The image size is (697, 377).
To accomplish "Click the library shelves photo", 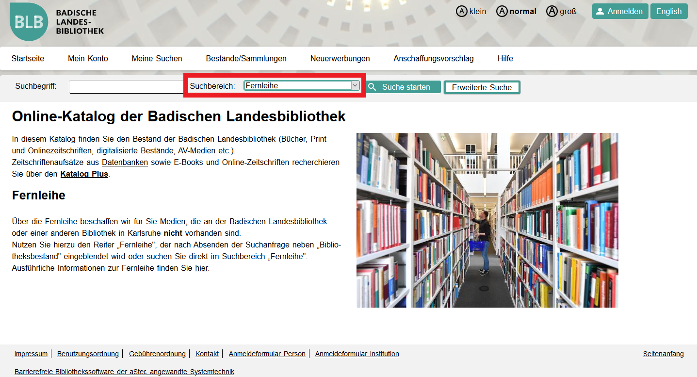I will pos(487,220).
